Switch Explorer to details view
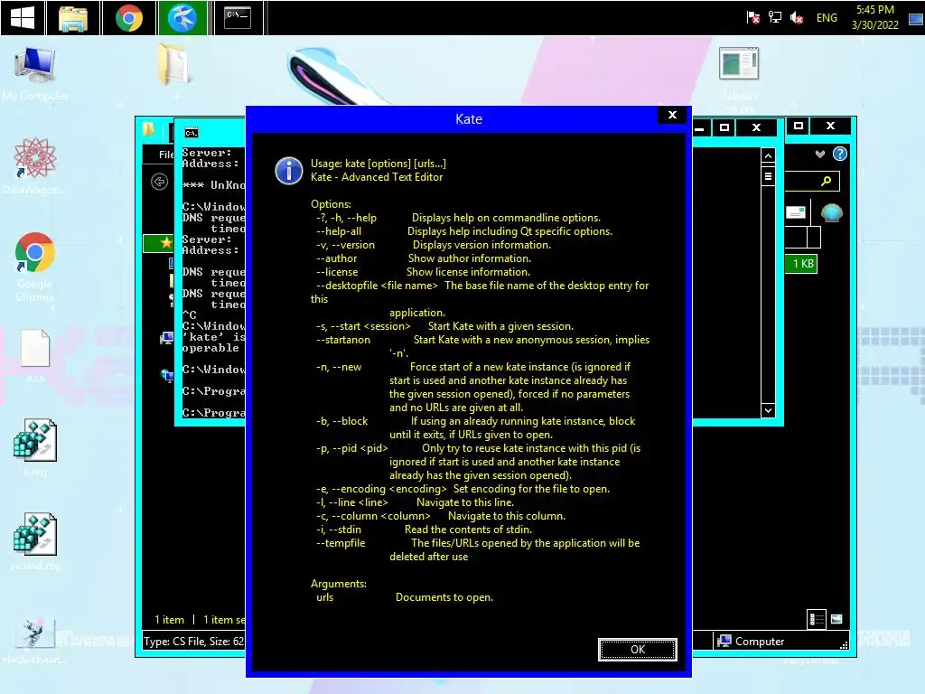 pos(817,619)
